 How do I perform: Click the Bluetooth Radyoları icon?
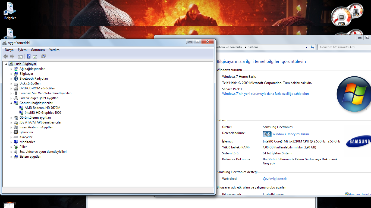coord(16,79)
